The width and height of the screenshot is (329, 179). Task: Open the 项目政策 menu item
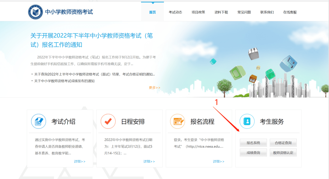click(198, 12)
